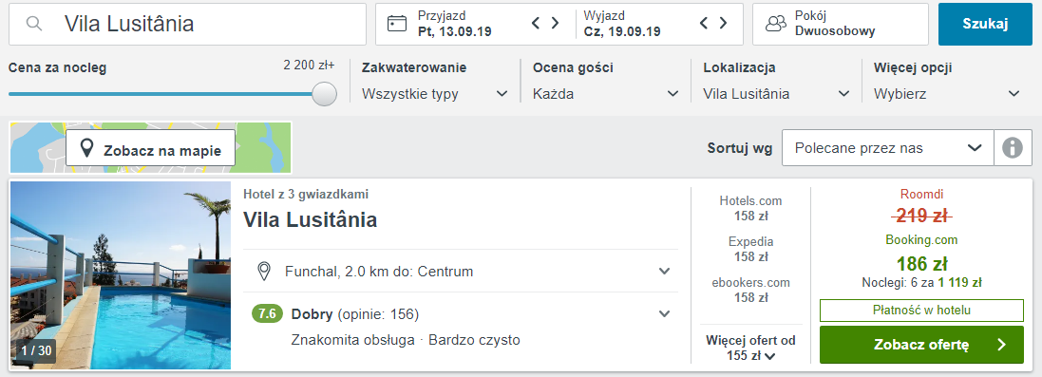1042x377 pixels.
Task: Expand Więcej ofert od 155 zł
Action: (x=750, y=348)
